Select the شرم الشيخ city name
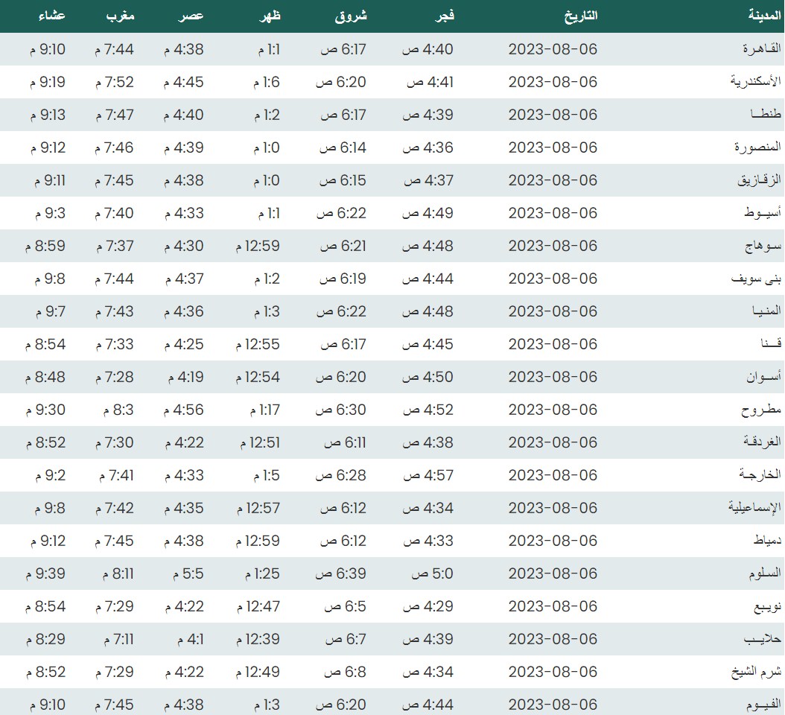Image resolution: width=785 pixels, height=715 pixels. tap(756, 672)
